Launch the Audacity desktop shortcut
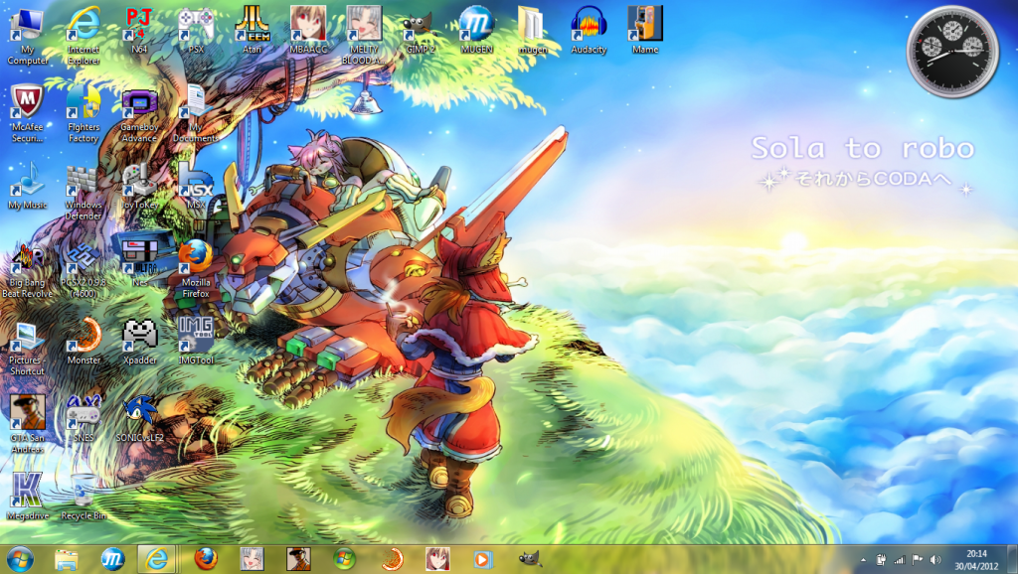 (x=589, y=30)
